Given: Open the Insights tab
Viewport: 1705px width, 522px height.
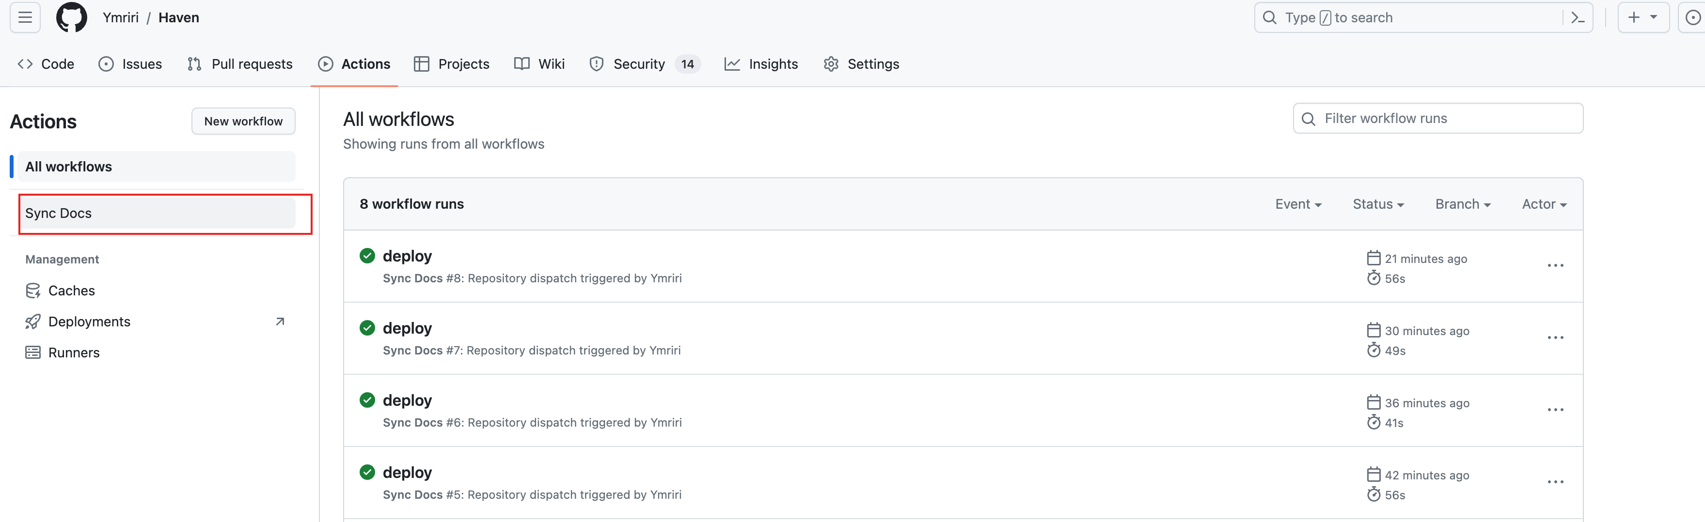Looking at the screenshot, I should point(761,64).
